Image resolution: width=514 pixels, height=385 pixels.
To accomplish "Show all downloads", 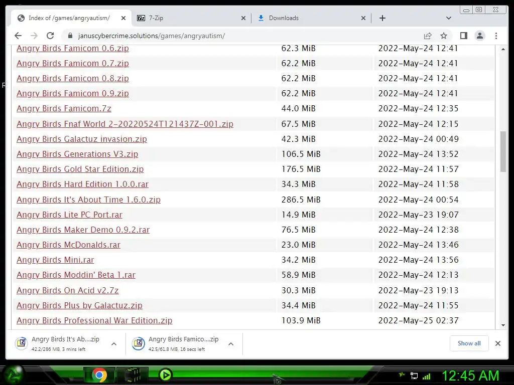I will (x=469, y=343).
